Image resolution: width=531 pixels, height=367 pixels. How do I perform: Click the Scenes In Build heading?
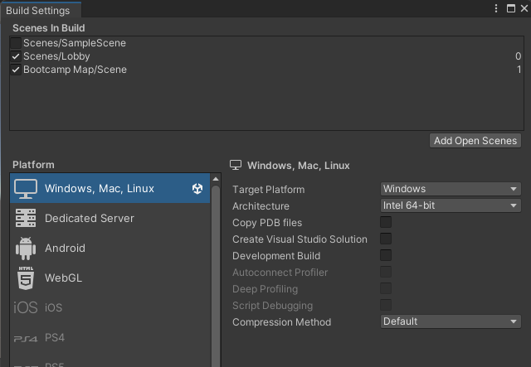point(49,28)
